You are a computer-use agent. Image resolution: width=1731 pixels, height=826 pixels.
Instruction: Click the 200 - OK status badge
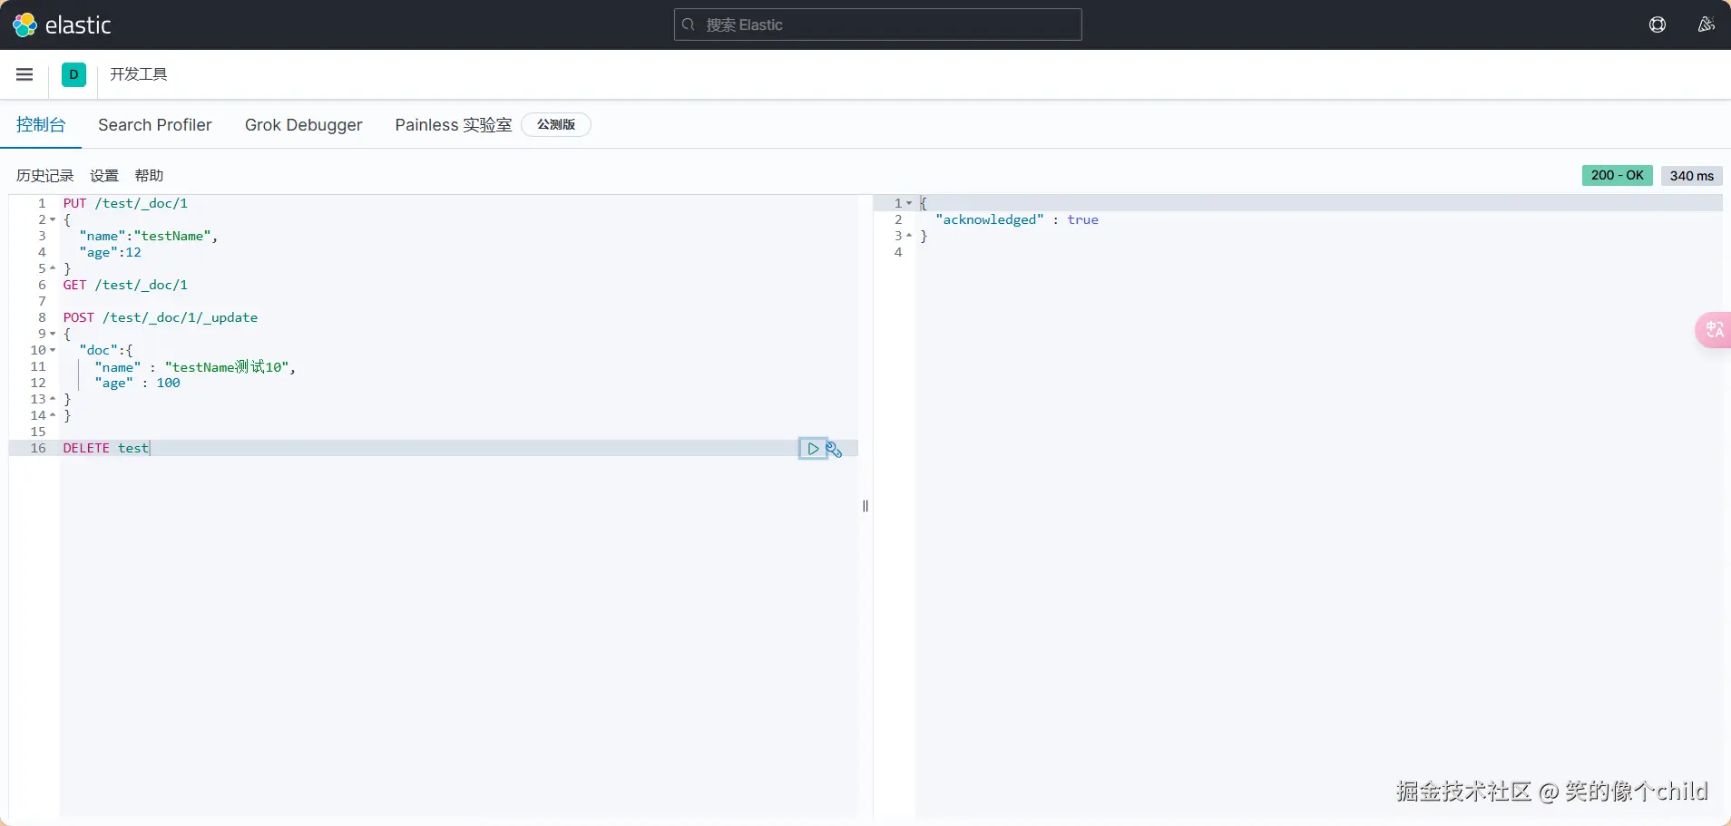pyautogui.click(x=1617, y=175)
